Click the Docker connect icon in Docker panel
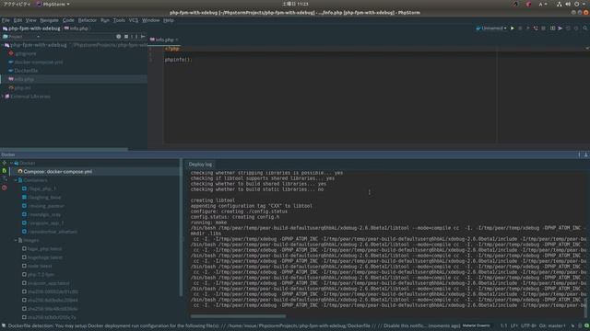Screen dimensions: 590x331 4,164
